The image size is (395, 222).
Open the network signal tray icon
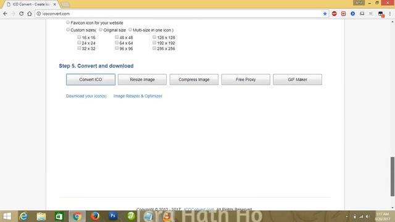[x=361, y=216]
